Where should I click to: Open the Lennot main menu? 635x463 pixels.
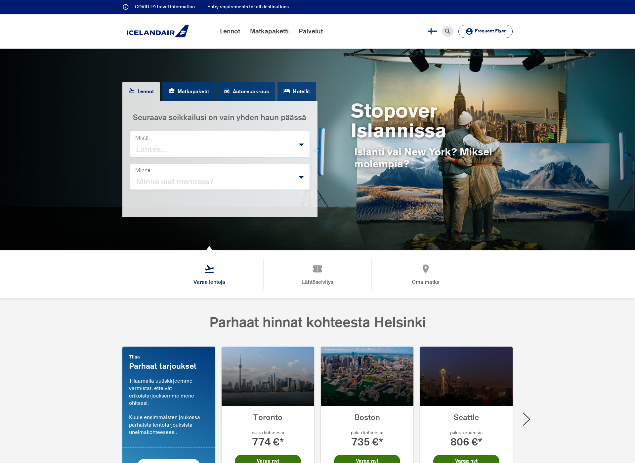[230, 31]
